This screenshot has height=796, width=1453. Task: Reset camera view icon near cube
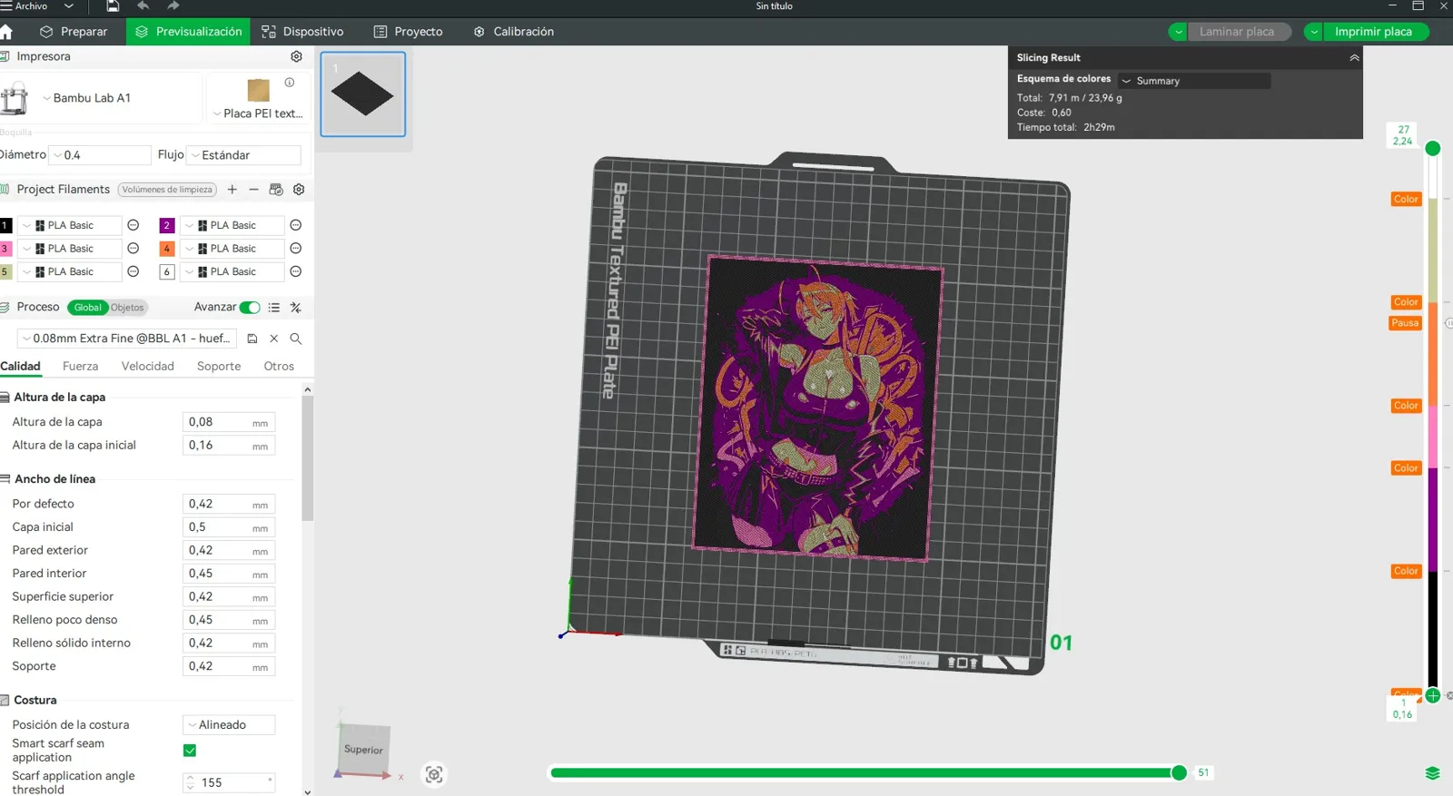click(434, 774)
